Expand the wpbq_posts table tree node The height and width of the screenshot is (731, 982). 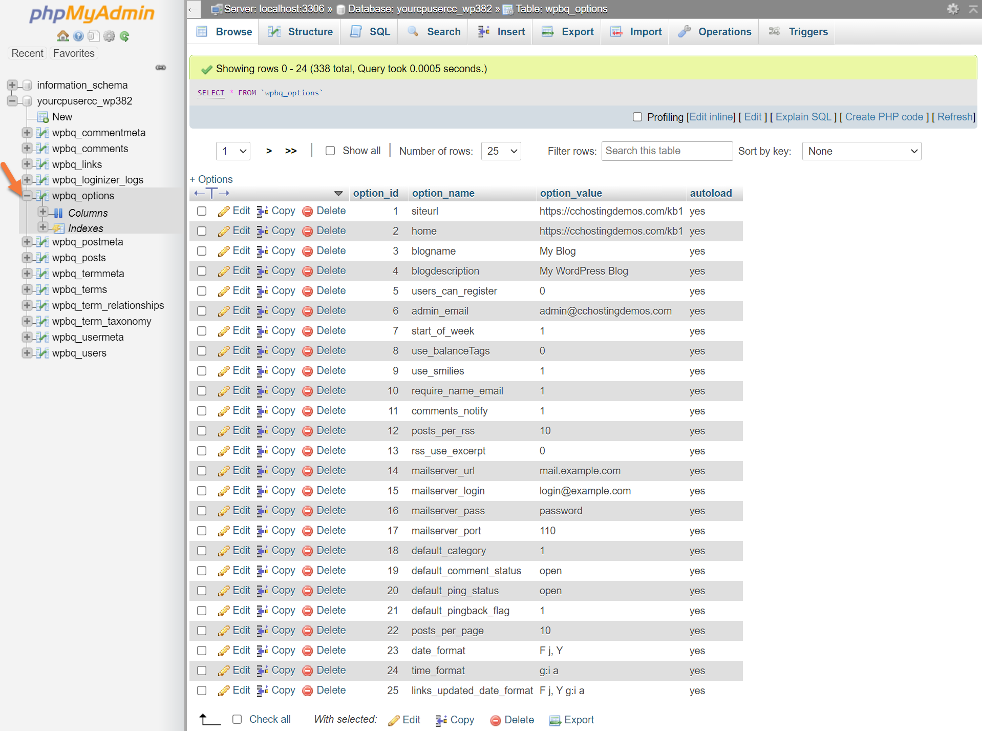pos(27,258)
